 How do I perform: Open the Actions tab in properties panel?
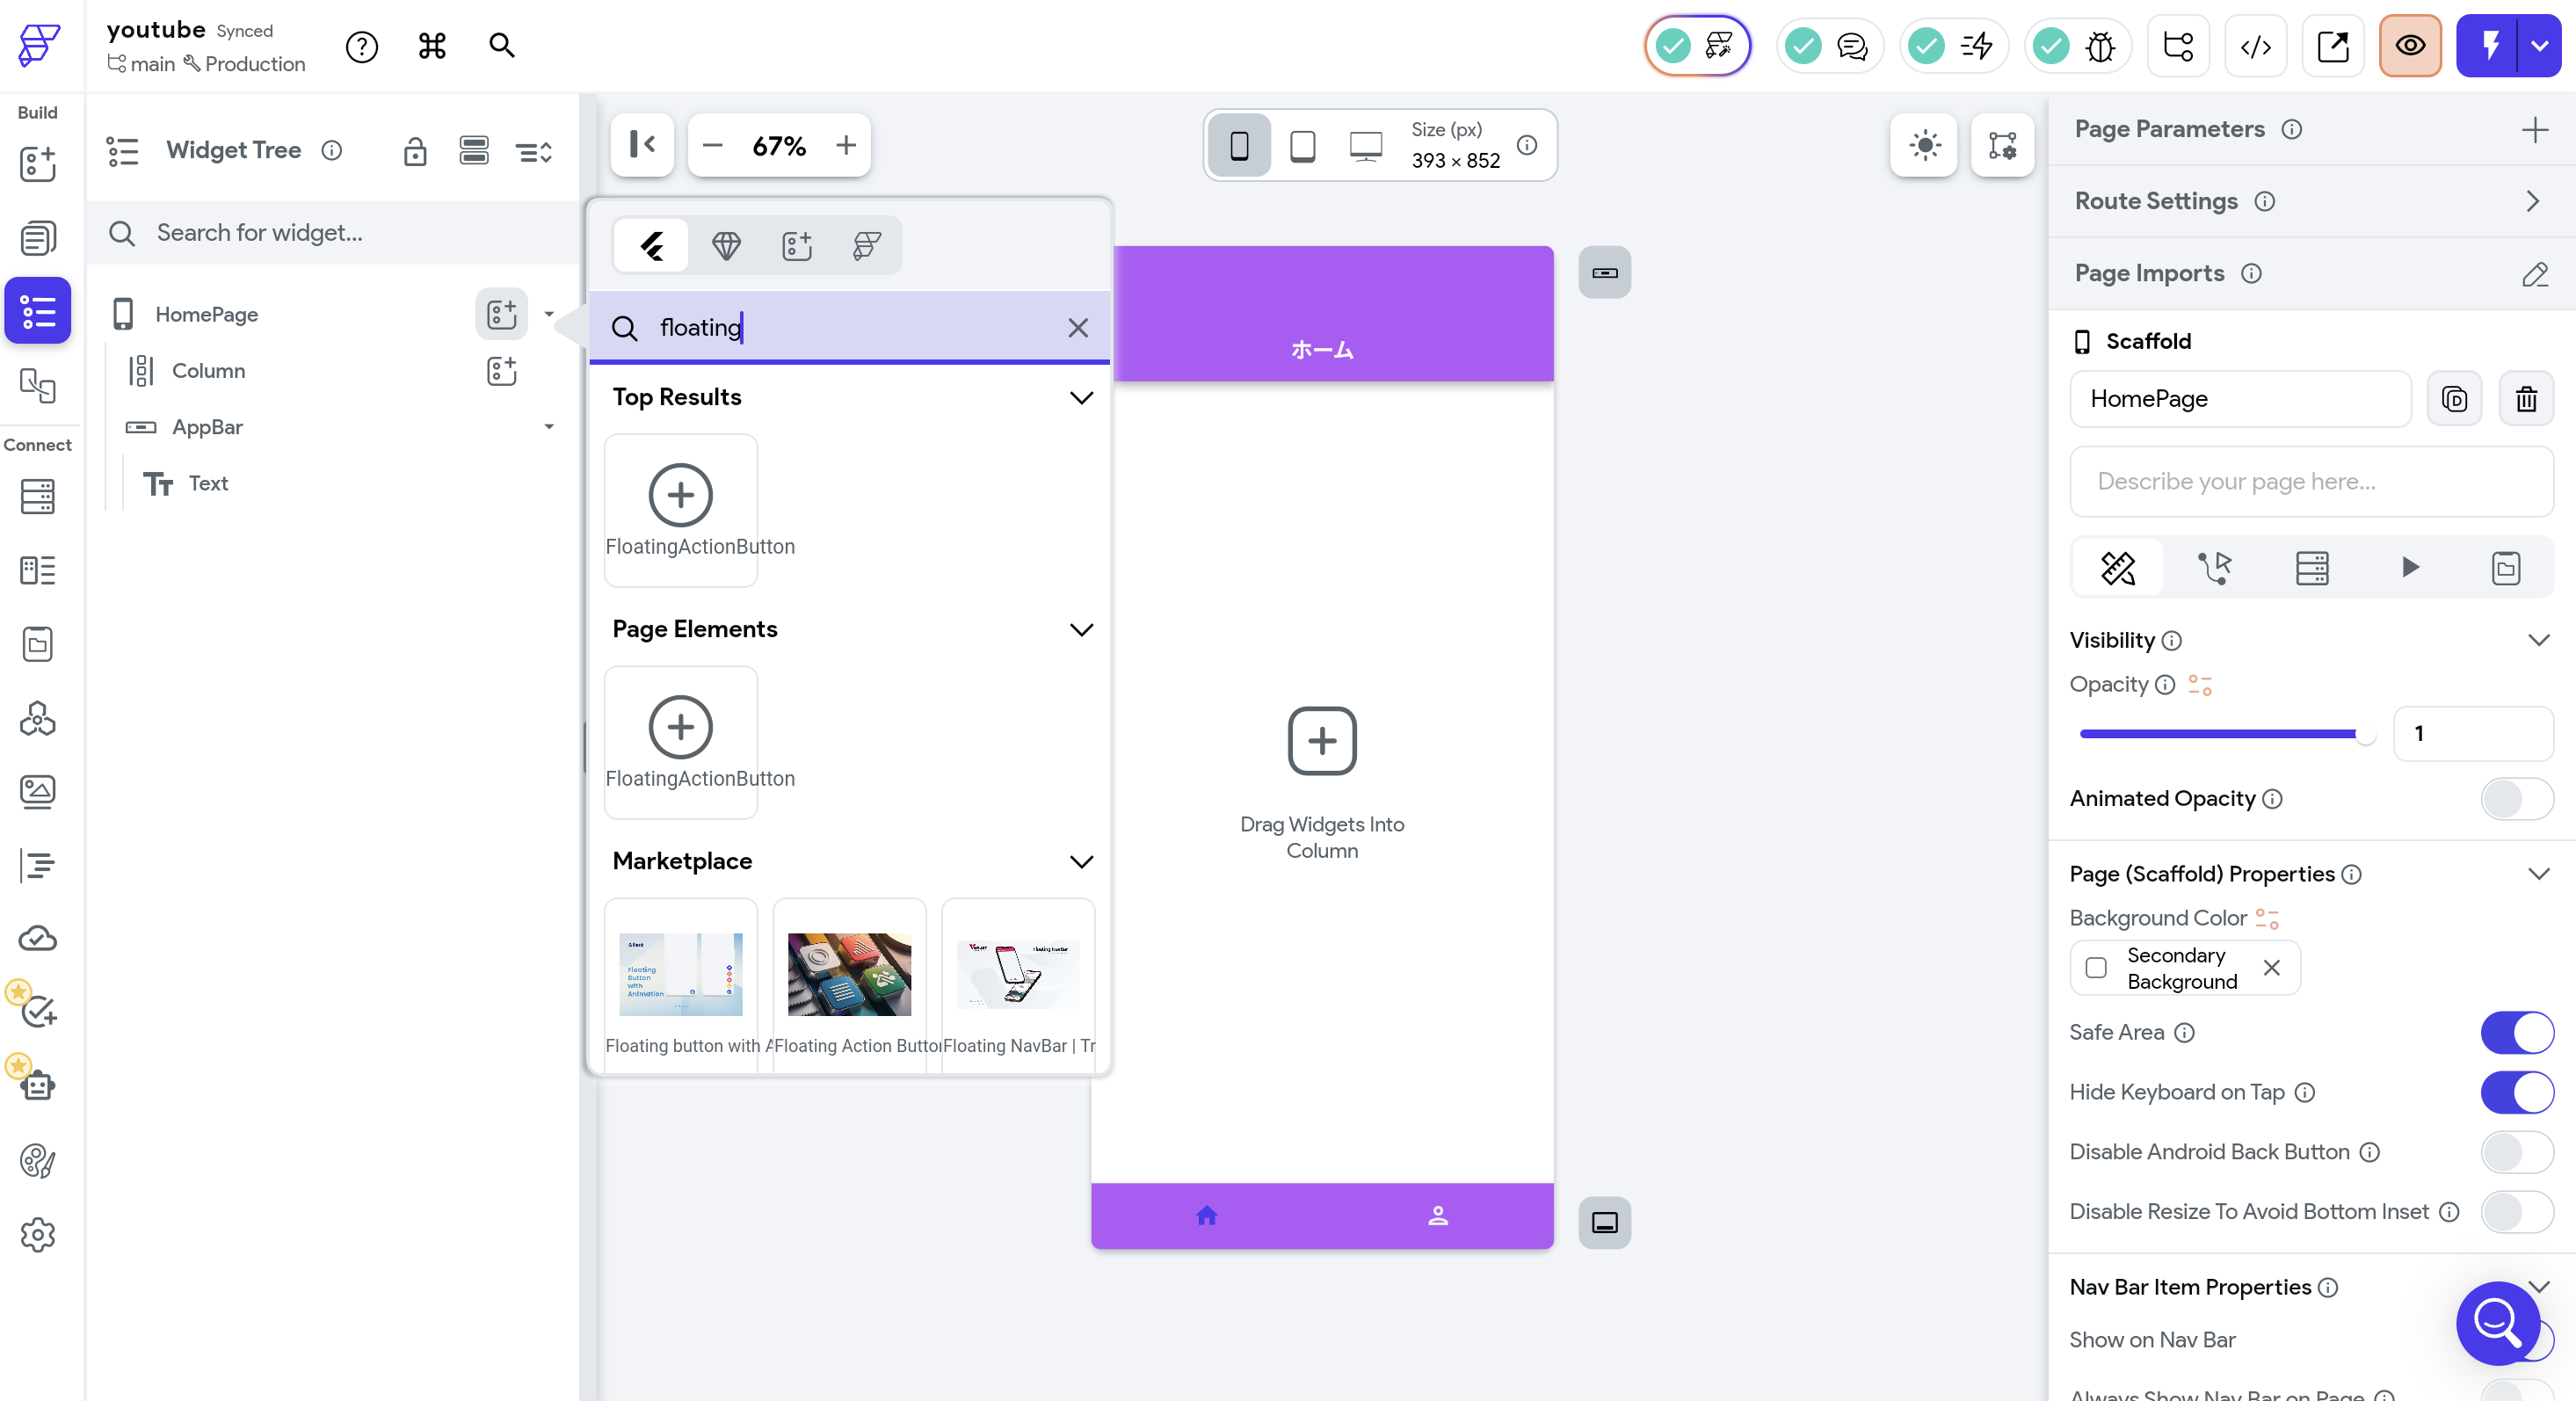[x=2214, y=568]
